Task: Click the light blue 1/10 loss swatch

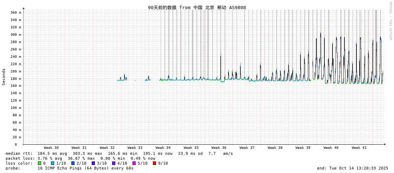Action: pos(52,163)
